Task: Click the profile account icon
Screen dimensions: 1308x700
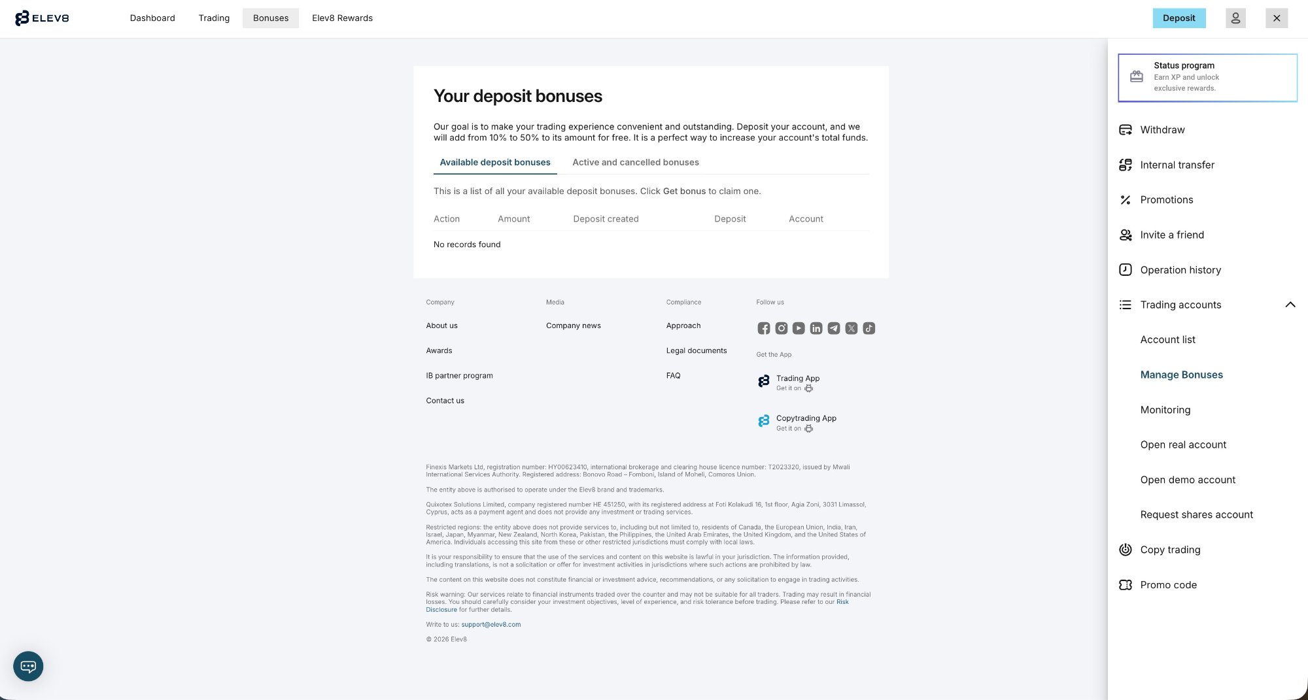Action: (x=1235, y=18)
